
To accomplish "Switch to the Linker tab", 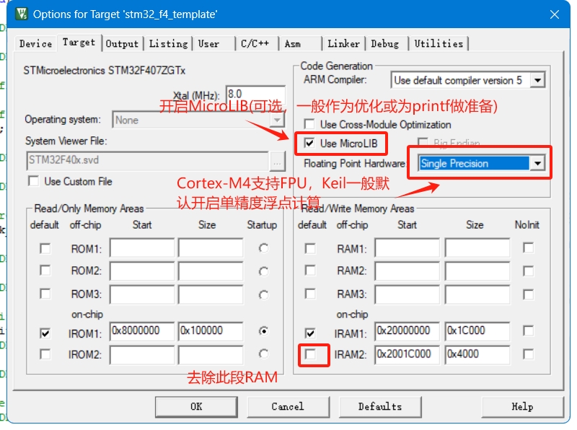I will (344, 44).
